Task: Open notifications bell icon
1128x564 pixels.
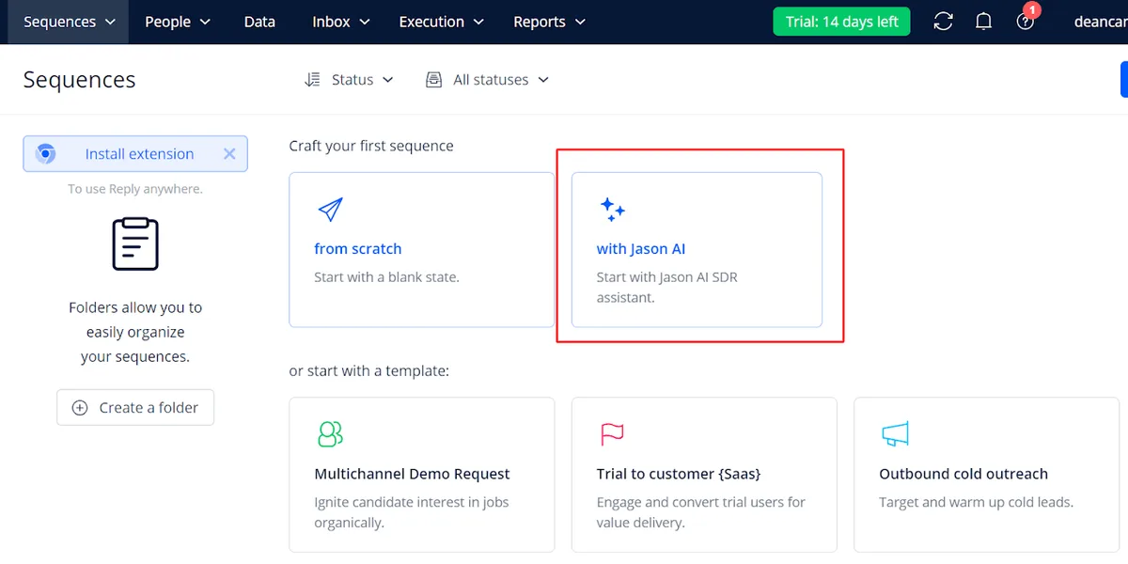Action: pyautogui.click(x=984, y=22)
